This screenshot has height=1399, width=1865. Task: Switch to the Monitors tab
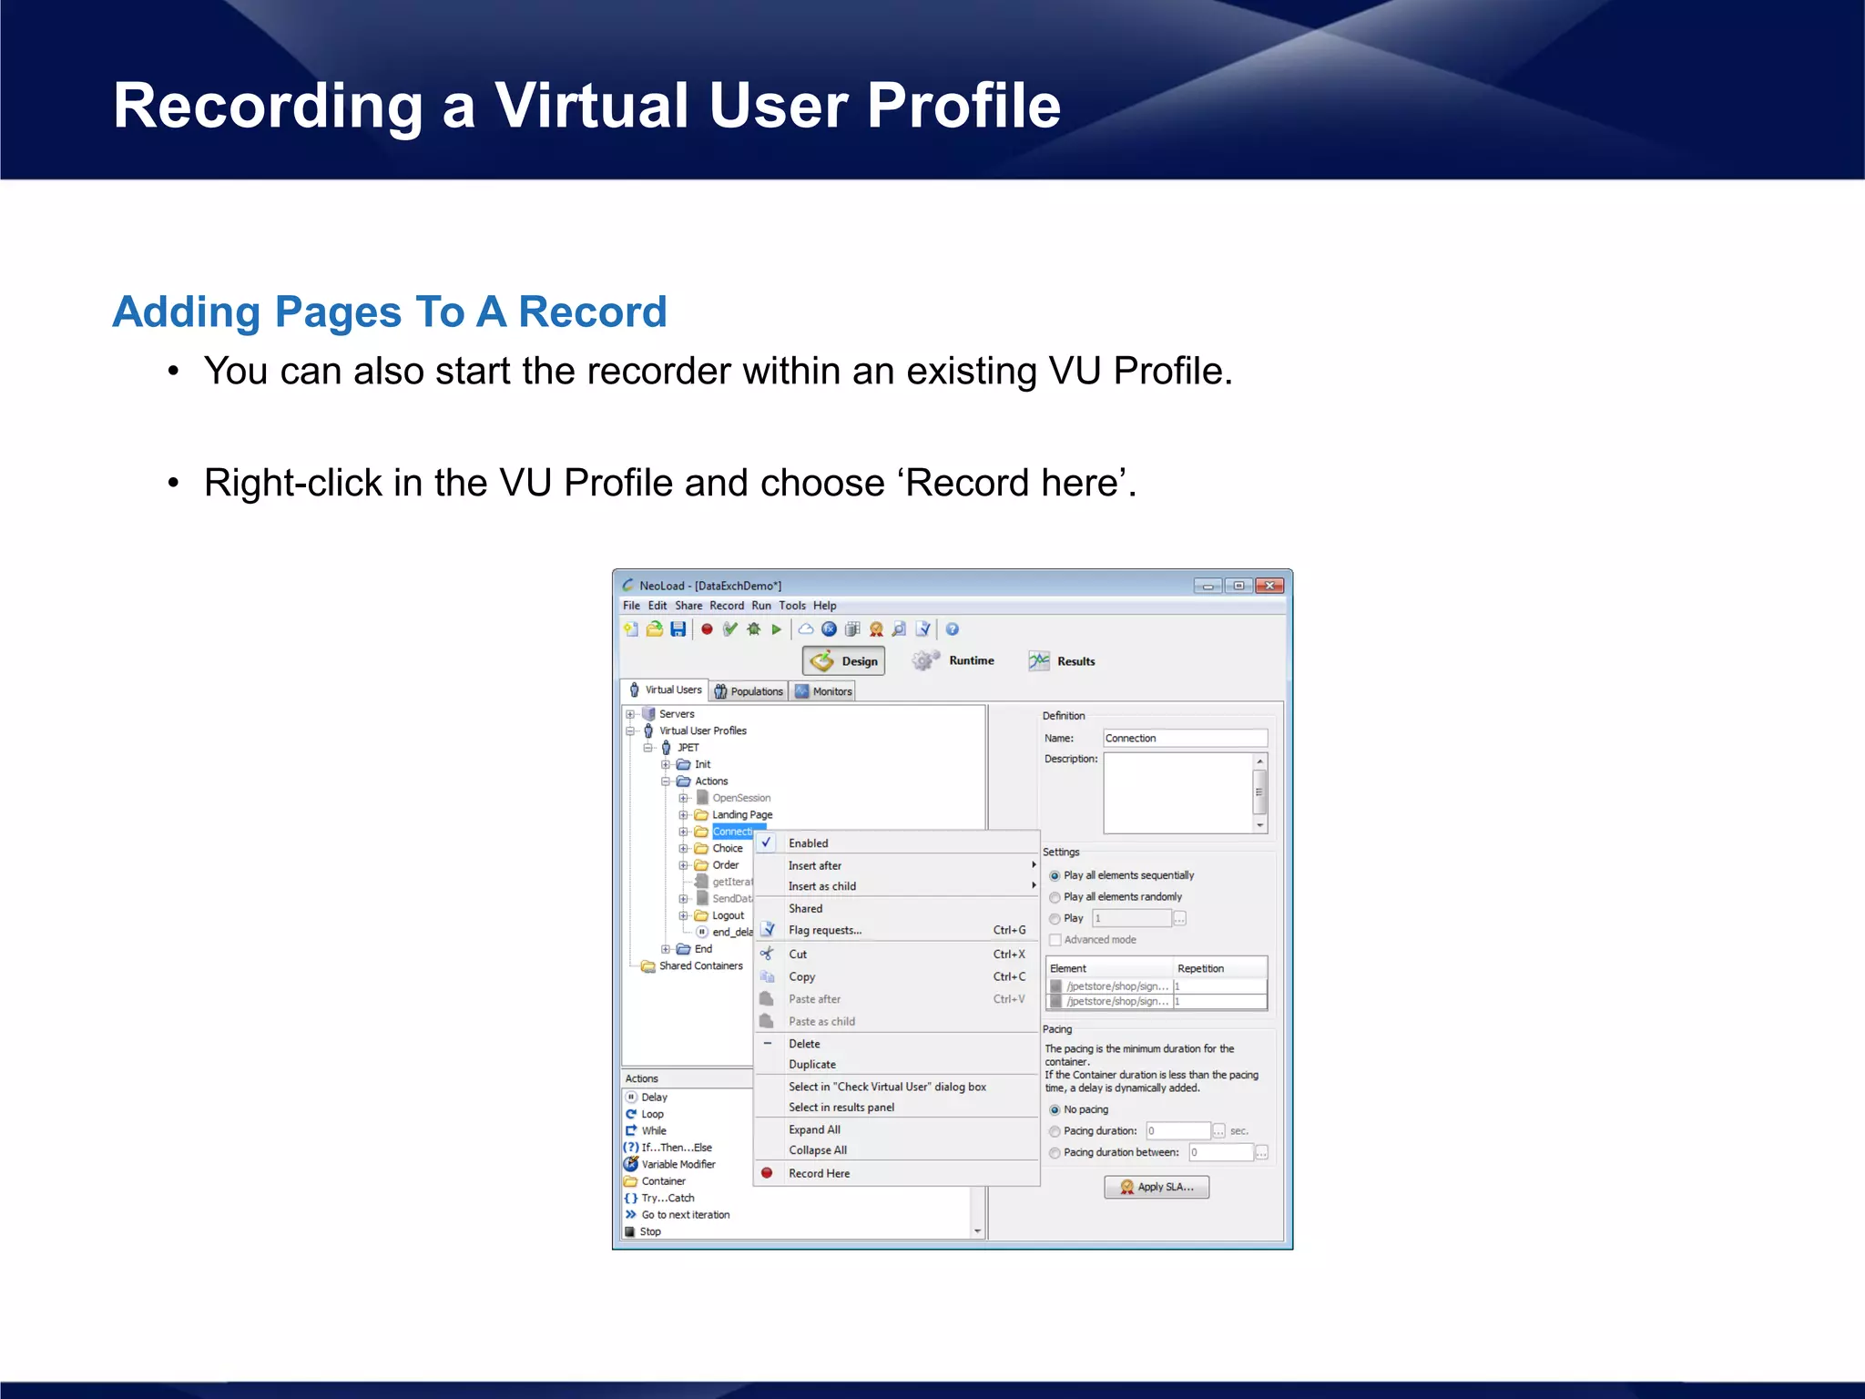click(x=823, y=691)
